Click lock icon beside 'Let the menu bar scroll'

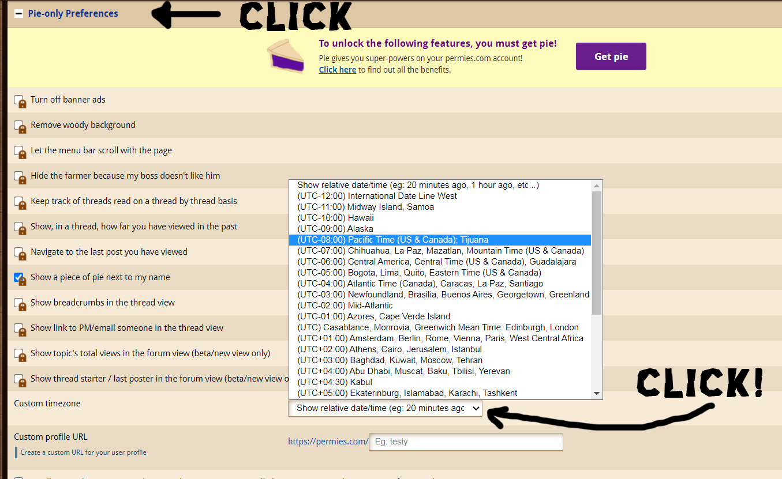tap(22, 154)
